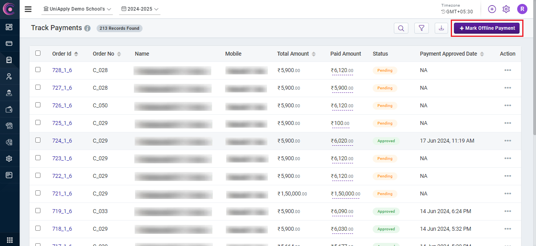Toggle the hamburger menu icon
The width and height of the screenshot is (536, 246).
click(x=28, y=9)
